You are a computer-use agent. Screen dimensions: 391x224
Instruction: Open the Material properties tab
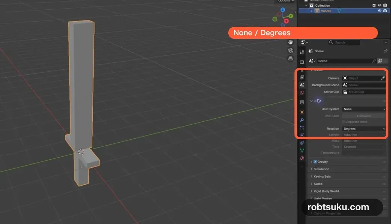[x=302, y=158]
